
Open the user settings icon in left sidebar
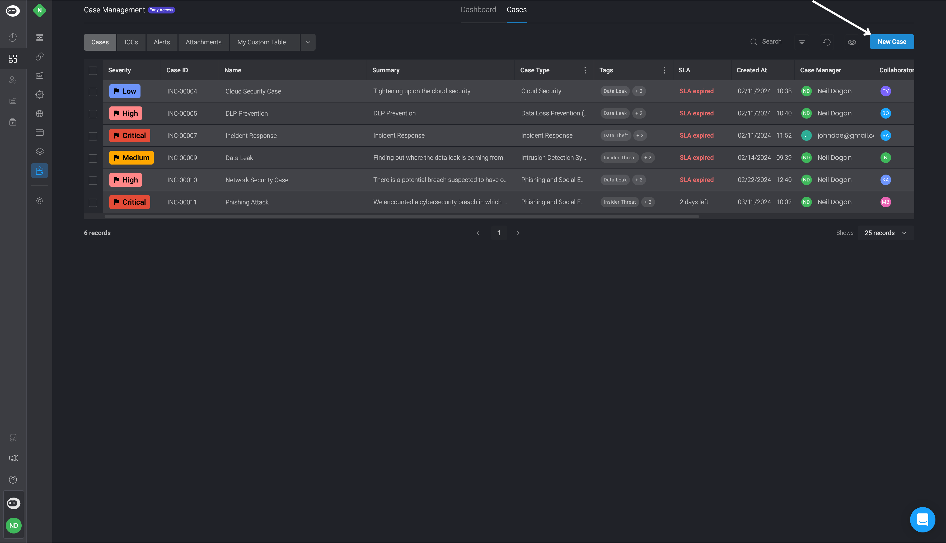tap(13, 80)
